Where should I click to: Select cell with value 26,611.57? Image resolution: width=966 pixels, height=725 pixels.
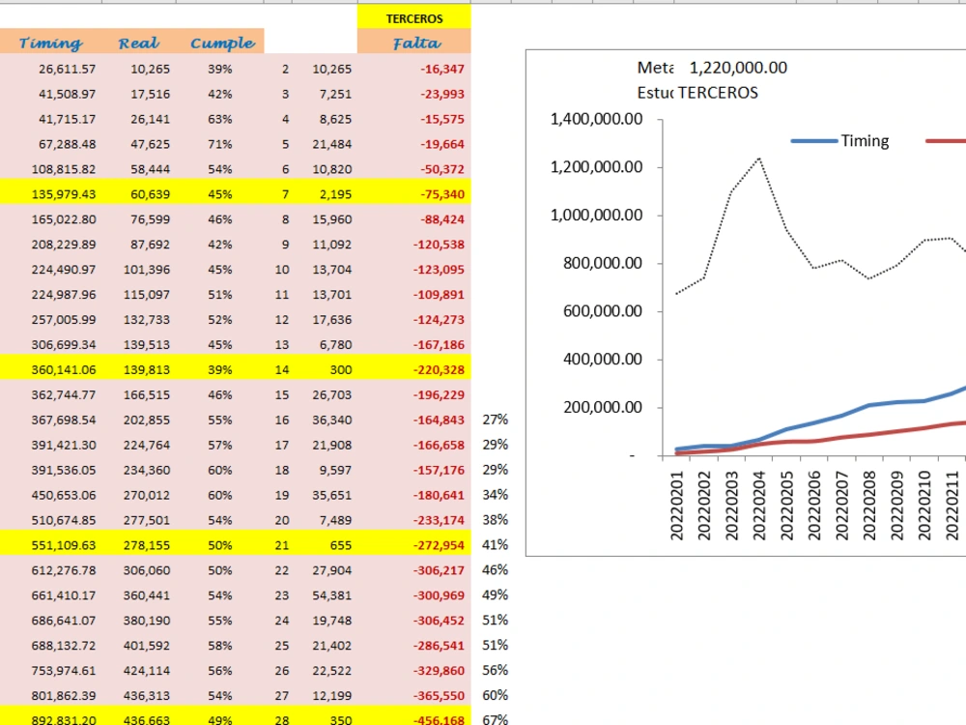68,69
